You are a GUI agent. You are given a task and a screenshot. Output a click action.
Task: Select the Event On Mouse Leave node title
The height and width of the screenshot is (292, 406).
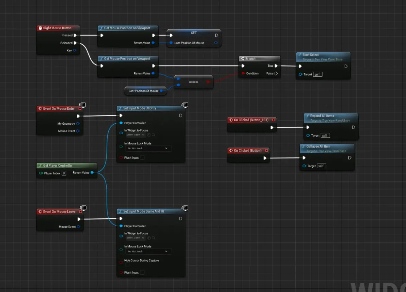pos(59,212)
